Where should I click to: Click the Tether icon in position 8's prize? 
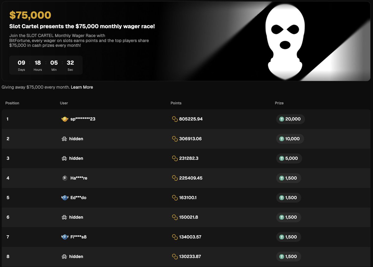[x=282, y=257]
